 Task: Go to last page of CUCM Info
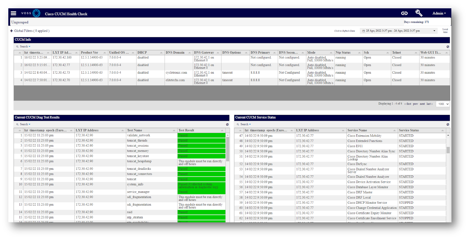pos(429,104)
